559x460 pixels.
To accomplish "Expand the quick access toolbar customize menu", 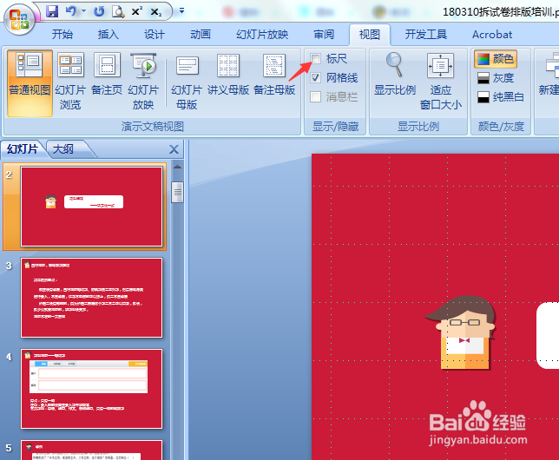I will pyautogui.click(x=181, y=11).
